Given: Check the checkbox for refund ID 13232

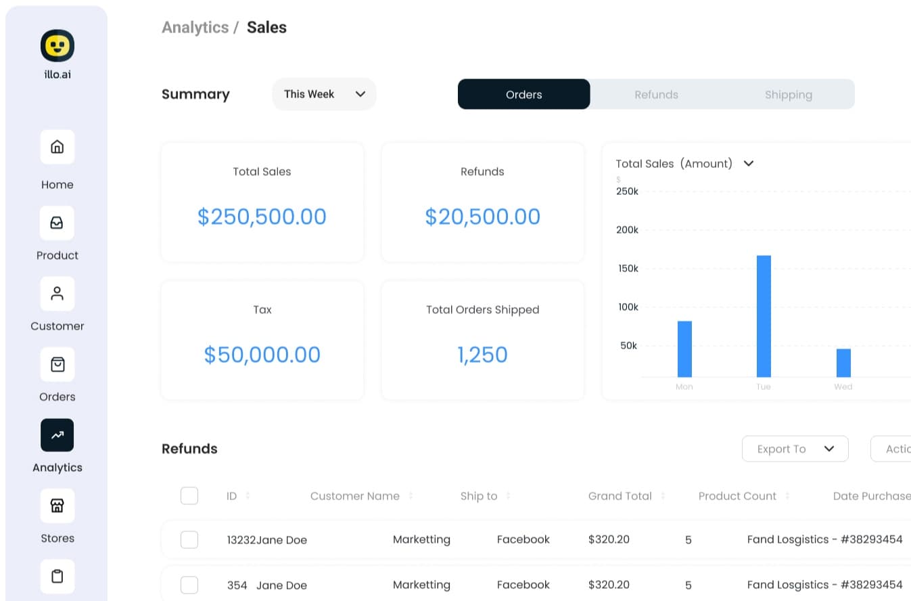Looking at the screenshot, I should pos(189,539).
